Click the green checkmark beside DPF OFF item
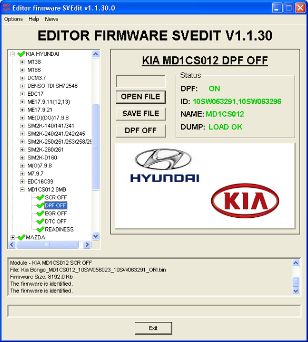The width and height of the screenshot is (308, 342). pos(41,205)
